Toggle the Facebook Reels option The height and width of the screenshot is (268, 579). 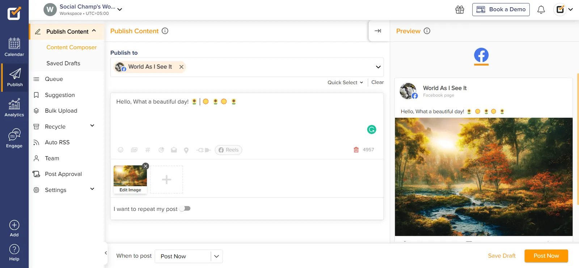click(x=228, y=150)
